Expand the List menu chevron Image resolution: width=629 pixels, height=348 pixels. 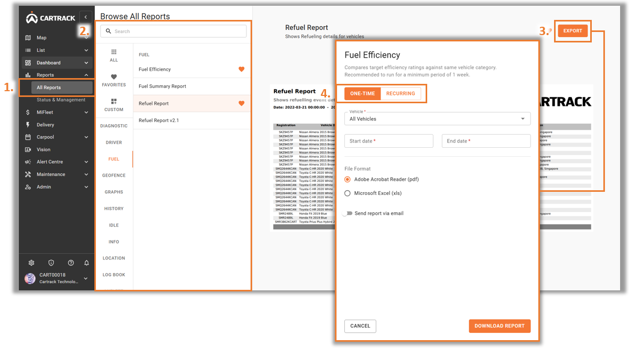pyautogui.click(x=86, y=50)
